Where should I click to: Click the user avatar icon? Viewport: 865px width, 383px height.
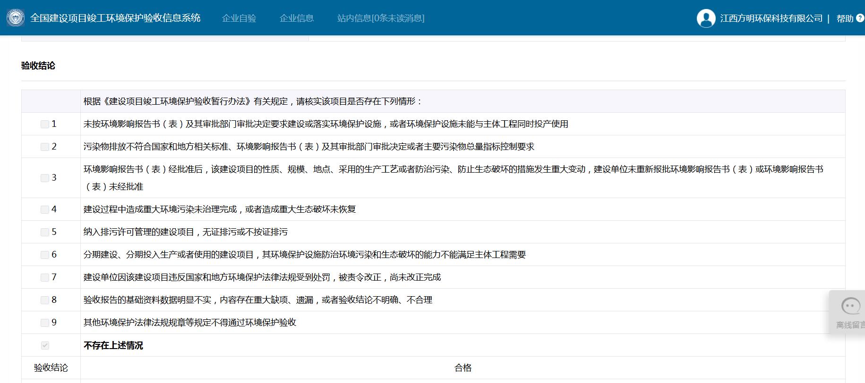(x=706, y=18)
